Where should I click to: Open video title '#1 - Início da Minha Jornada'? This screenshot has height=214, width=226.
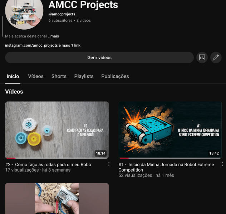166,167
